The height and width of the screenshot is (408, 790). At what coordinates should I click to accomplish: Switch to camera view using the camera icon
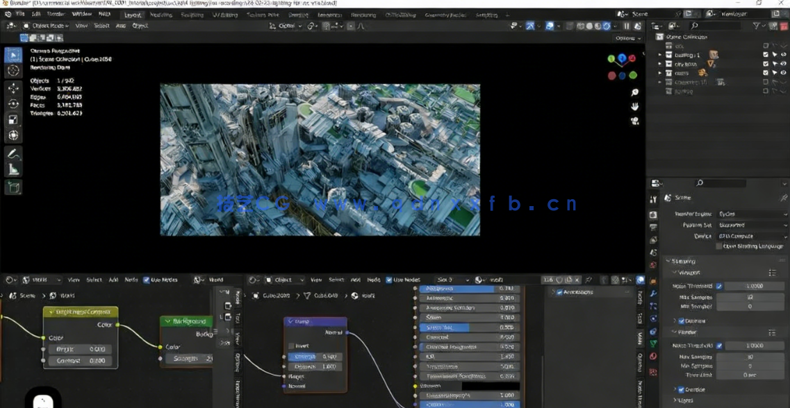[634, 121]
